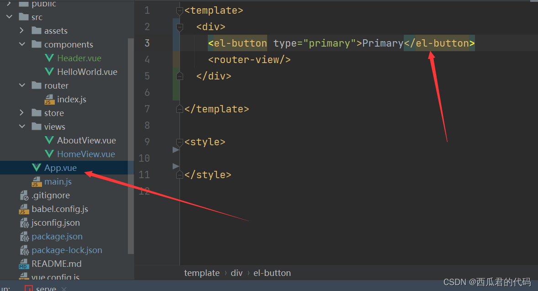
Task: Click the closing template fold marker on line 7
Action: (179, 109)
